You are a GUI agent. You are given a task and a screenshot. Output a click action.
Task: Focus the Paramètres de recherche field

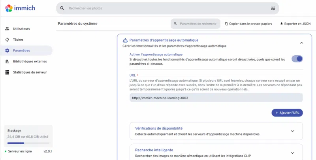[x=197, y=24]
